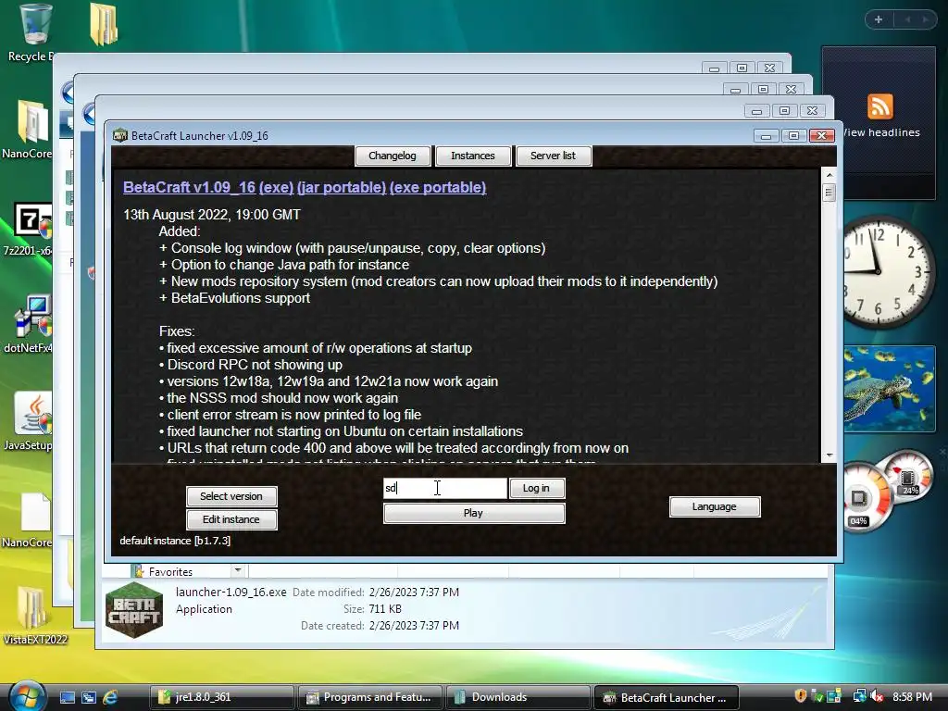Click Show Desktop in Quick Launch

coord(67,697)
